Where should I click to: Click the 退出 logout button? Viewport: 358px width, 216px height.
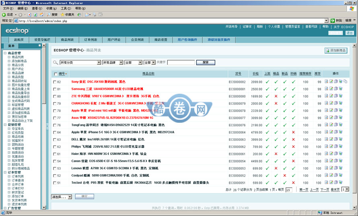[x=350, y=33]
